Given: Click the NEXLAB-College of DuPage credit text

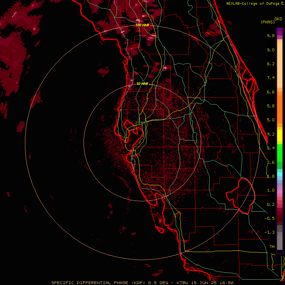Looking at the screenshot, I should pos(253,3).
